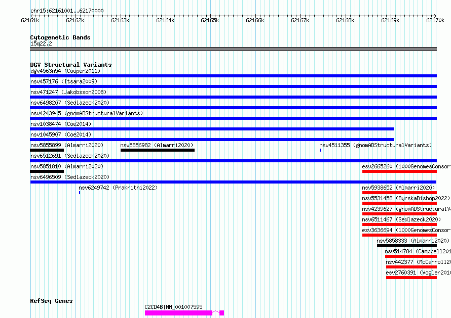Click the Cytogenetic Bands track title
Screen dimensions: 451x318
[x=60, y=37]
